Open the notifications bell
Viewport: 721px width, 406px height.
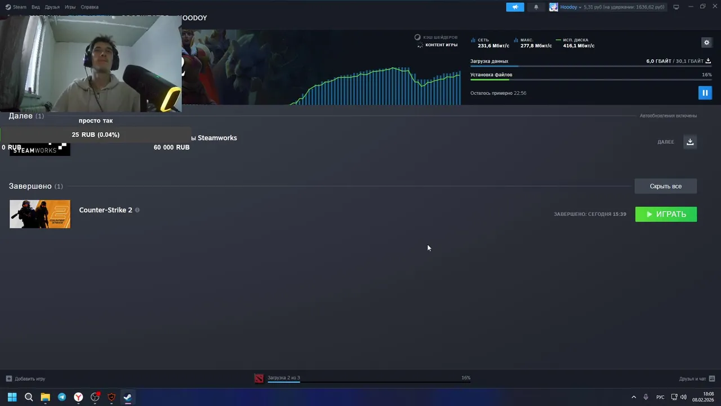(536, 7)
